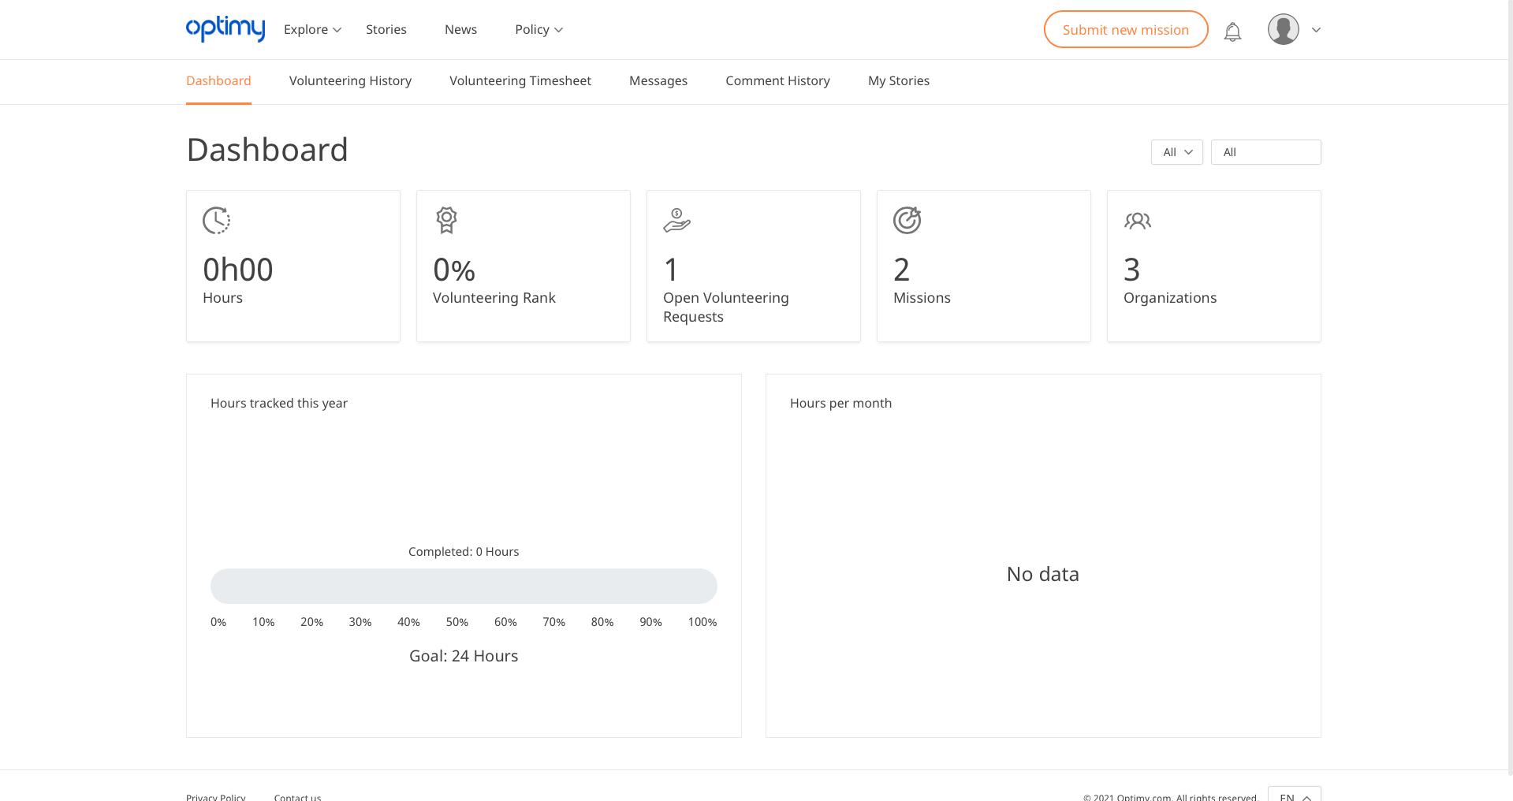Open the first All filter dropdown
Viewport: 1513px width, 801px height.
(1176, 152)
